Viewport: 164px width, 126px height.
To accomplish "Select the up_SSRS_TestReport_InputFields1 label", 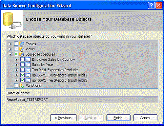I will coord(59,75).
